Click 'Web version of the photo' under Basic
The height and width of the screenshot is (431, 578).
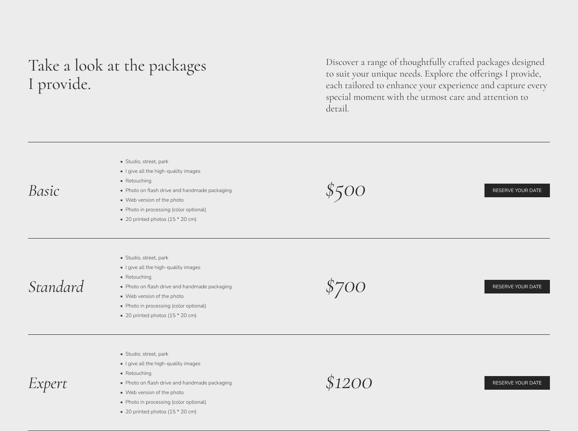point(154,200)
